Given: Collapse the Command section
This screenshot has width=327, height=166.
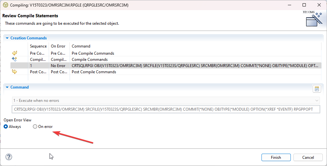Looking at the screenshot, I should click(x=7, y=87).
